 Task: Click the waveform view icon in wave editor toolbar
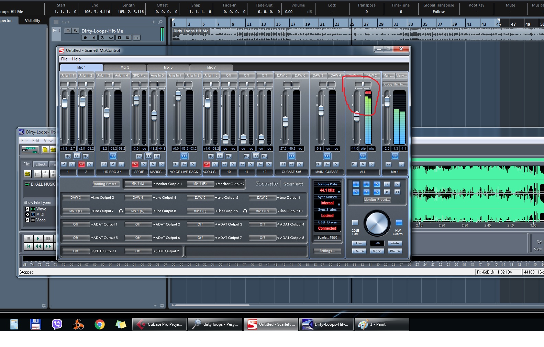pyautogui.click(x=30, y=150)
